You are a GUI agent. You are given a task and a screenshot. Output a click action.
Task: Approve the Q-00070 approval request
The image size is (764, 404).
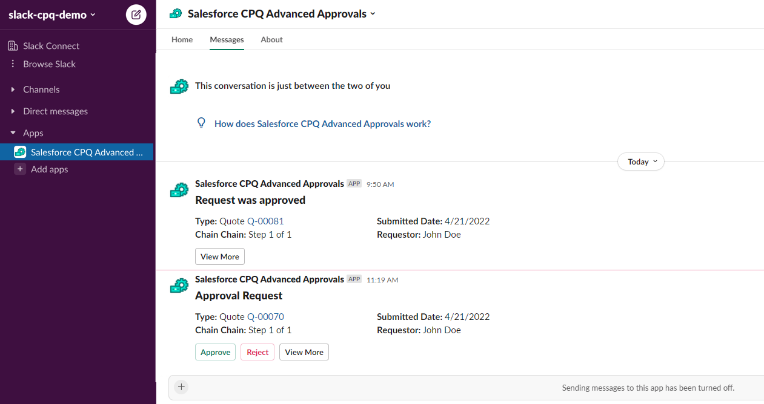tap(215, 351)
